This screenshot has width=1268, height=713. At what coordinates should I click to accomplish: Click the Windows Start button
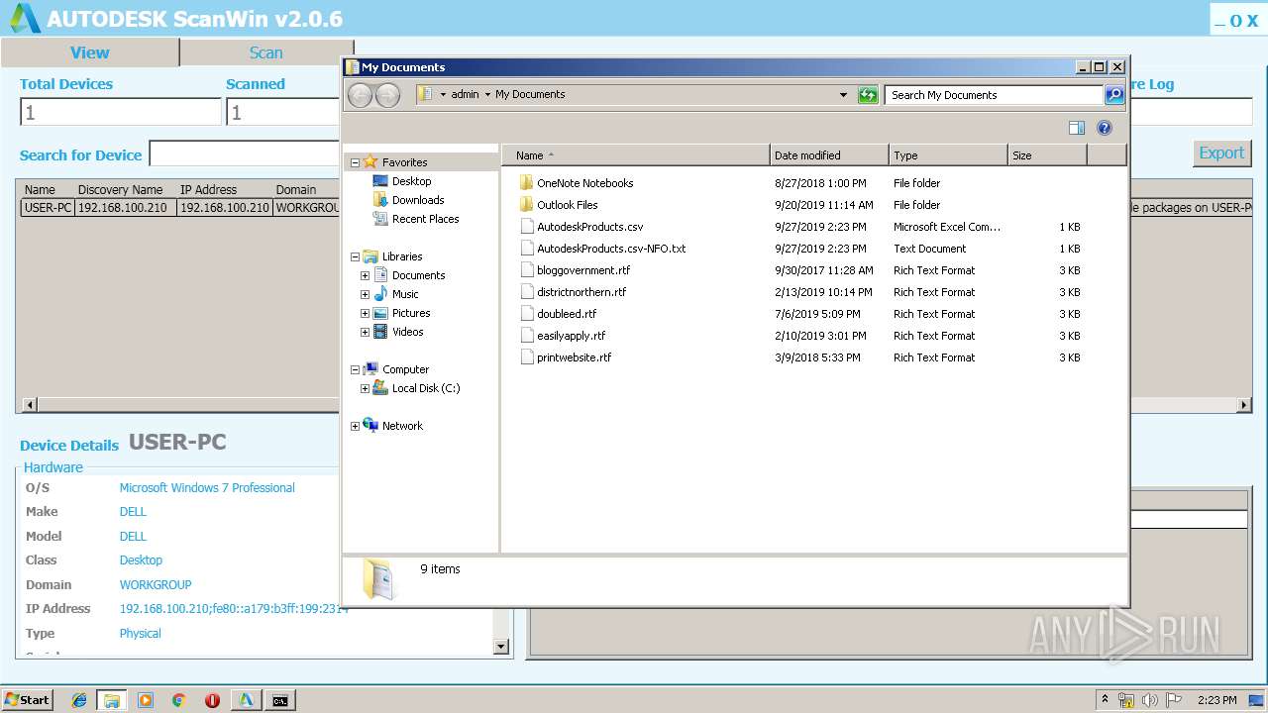[27, 700]
